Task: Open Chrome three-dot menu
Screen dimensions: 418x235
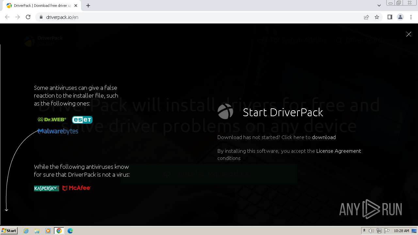Action: coord(411,17)
